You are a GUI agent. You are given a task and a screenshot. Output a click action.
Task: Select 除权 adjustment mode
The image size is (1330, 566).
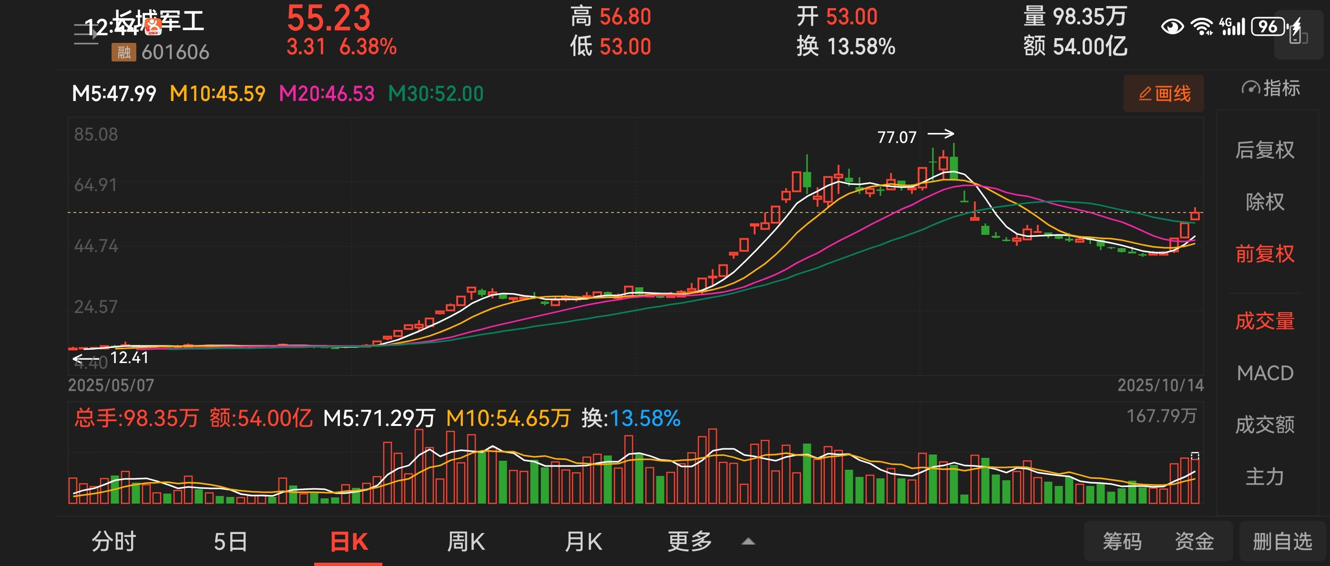(1264, 202)
